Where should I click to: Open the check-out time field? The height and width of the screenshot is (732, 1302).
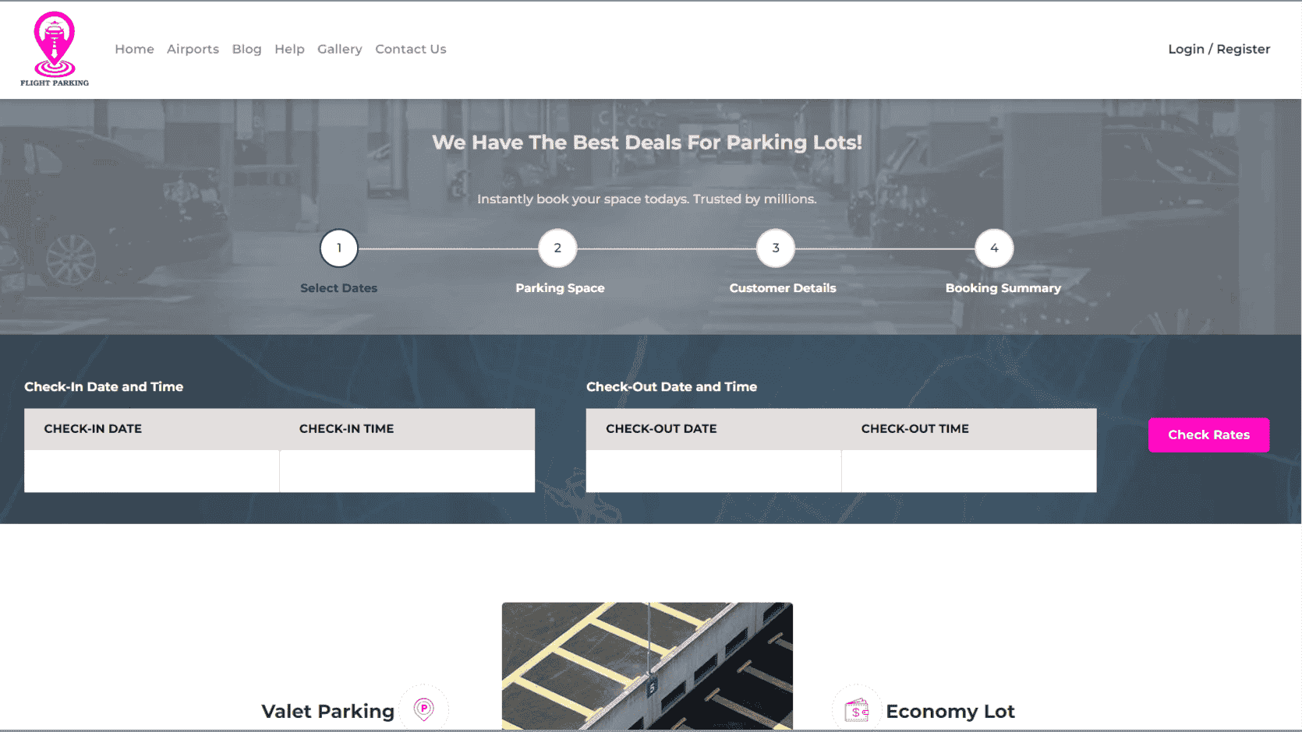[969, 471]
